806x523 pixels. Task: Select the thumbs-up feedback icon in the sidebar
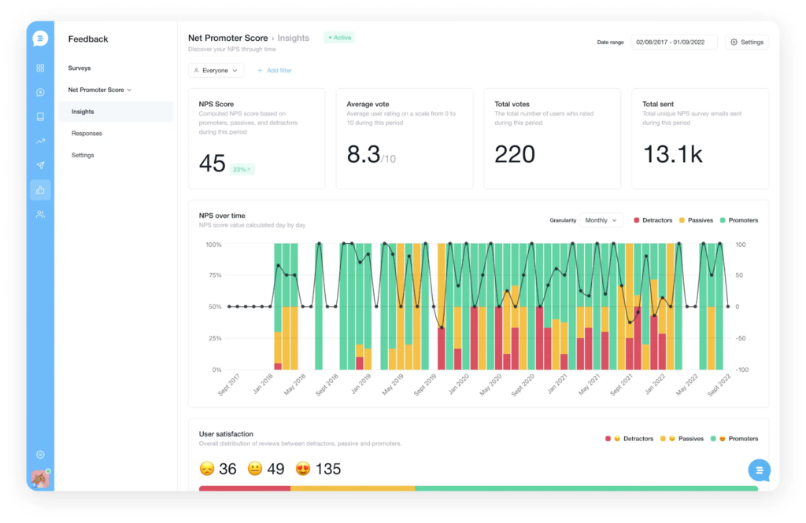(40, 190)
